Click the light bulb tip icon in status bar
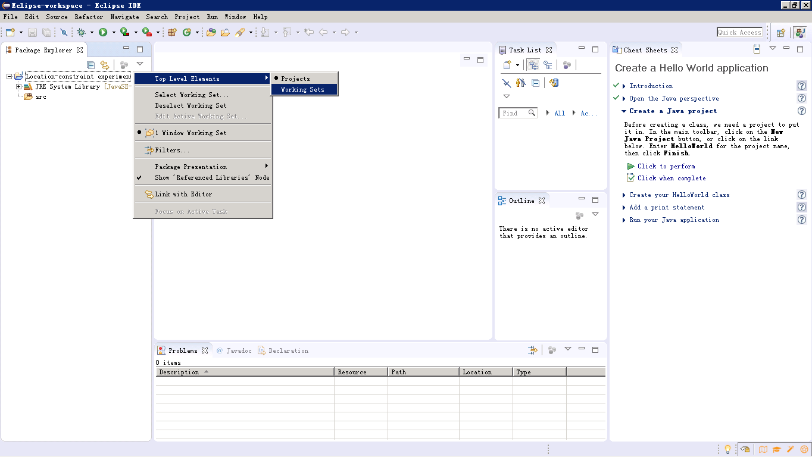The image size is (812, 457). [727, 449]
